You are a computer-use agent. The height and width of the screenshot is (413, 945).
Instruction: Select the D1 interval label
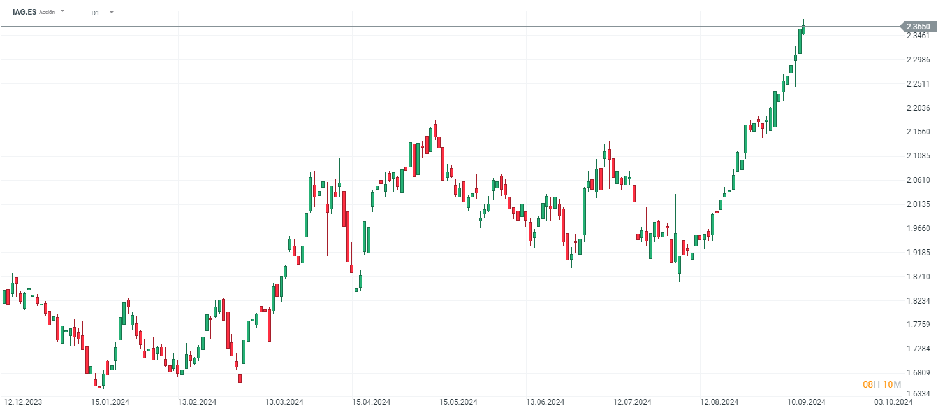95,13
